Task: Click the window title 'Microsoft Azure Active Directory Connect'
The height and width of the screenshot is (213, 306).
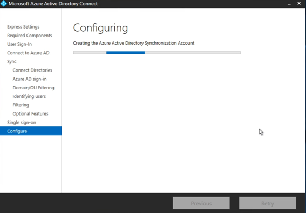Action: click(x=53, y=4)
